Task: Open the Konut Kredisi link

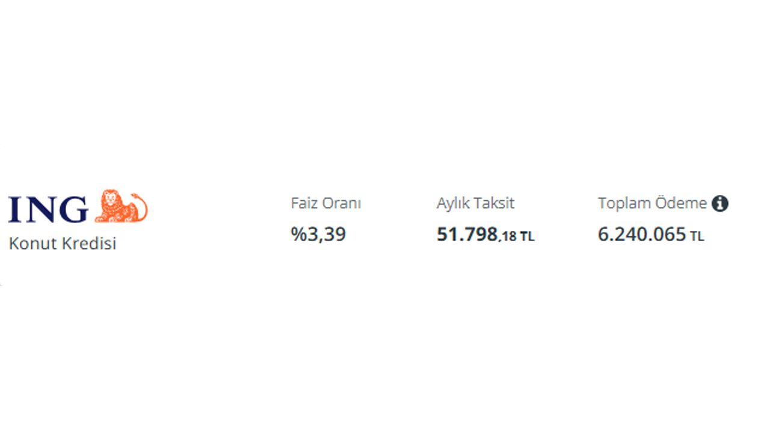Action: point(62,244)
